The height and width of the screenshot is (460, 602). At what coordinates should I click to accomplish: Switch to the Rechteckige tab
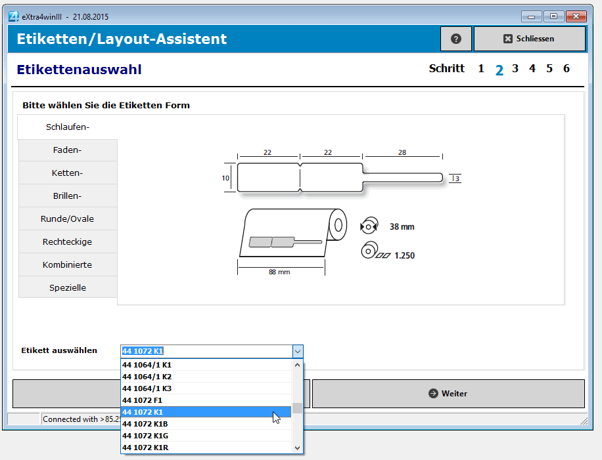click(68, 242)
